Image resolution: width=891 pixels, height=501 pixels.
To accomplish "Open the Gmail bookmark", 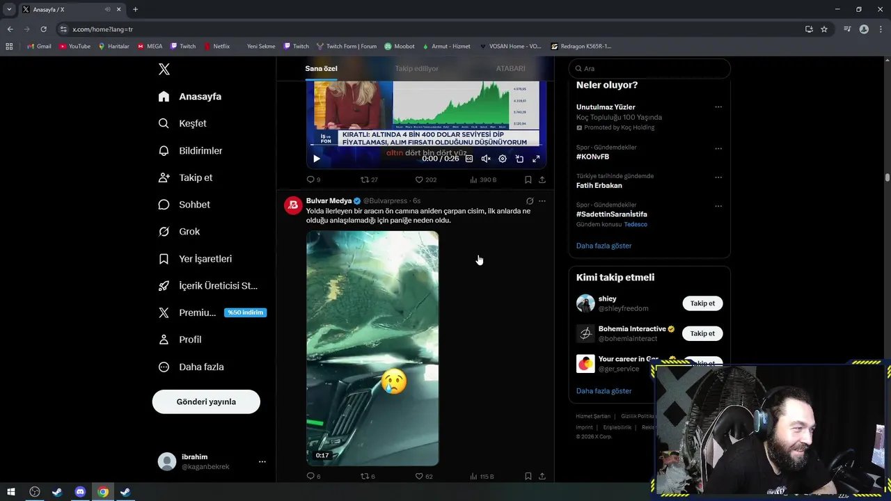I will (x=39, y=46).
